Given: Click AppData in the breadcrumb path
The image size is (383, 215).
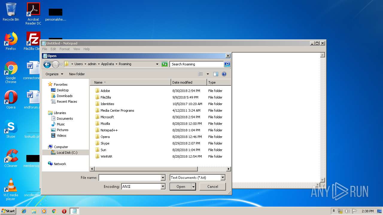Looking at the screenshot, I should [107, 64].
